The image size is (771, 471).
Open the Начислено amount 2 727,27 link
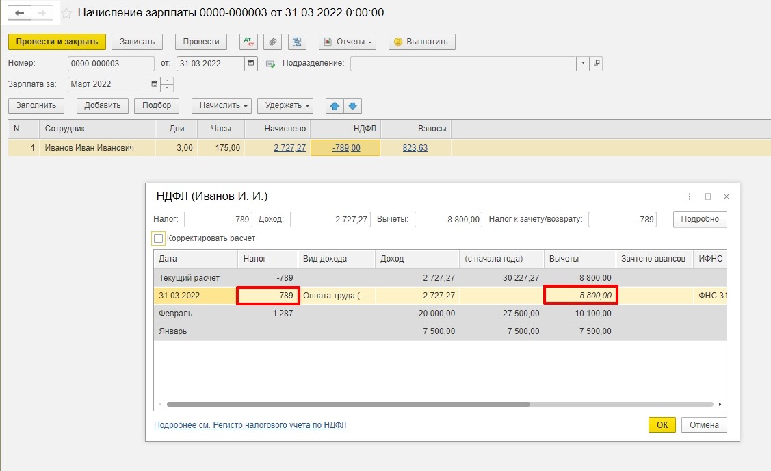(289, 148)
